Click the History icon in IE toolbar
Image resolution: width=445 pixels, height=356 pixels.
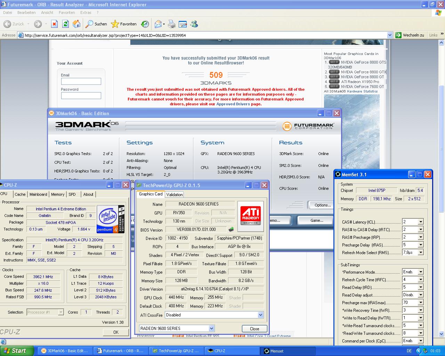tap(145, 24)
